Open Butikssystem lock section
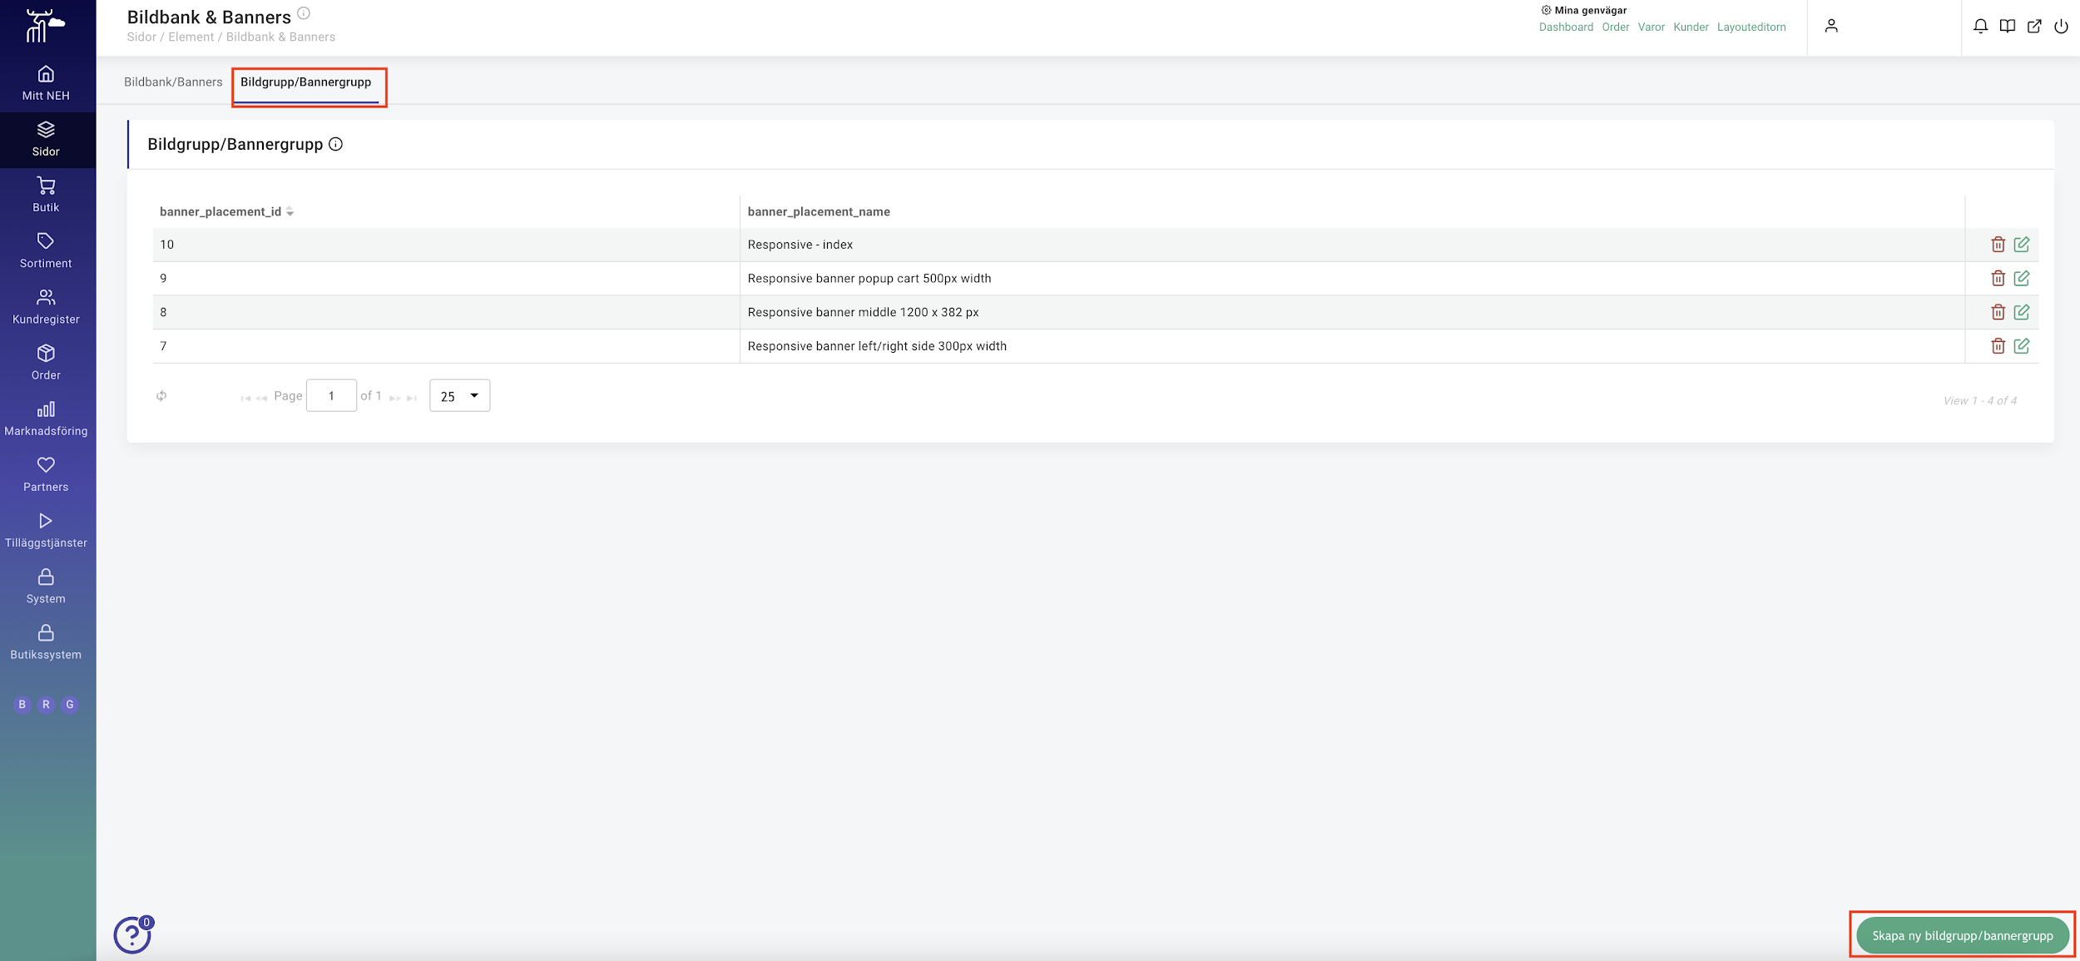 coord(47,641)
